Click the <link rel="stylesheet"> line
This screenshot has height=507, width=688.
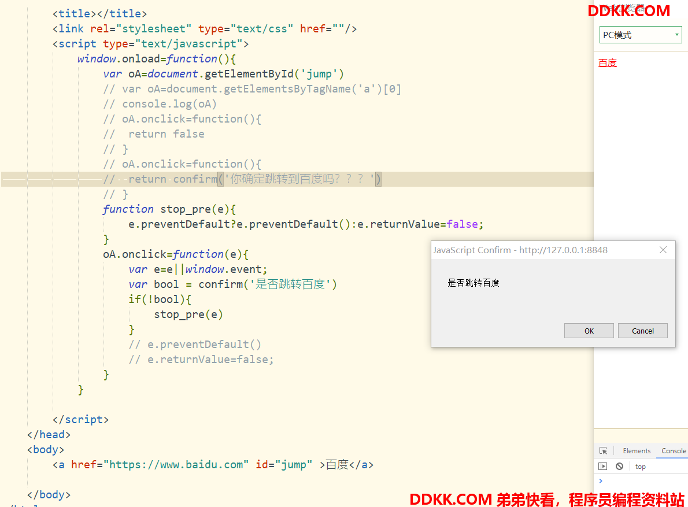click(205, 29)
